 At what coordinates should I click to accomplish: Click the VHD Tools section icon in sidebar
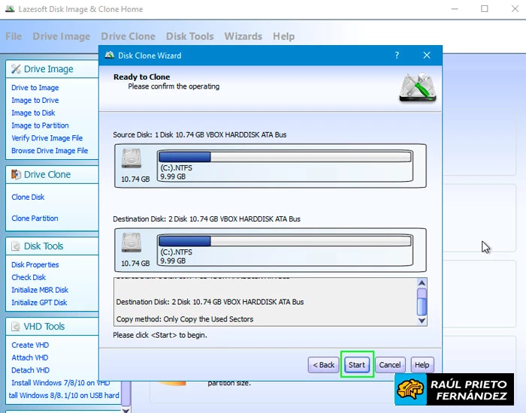tap(16, 327)
